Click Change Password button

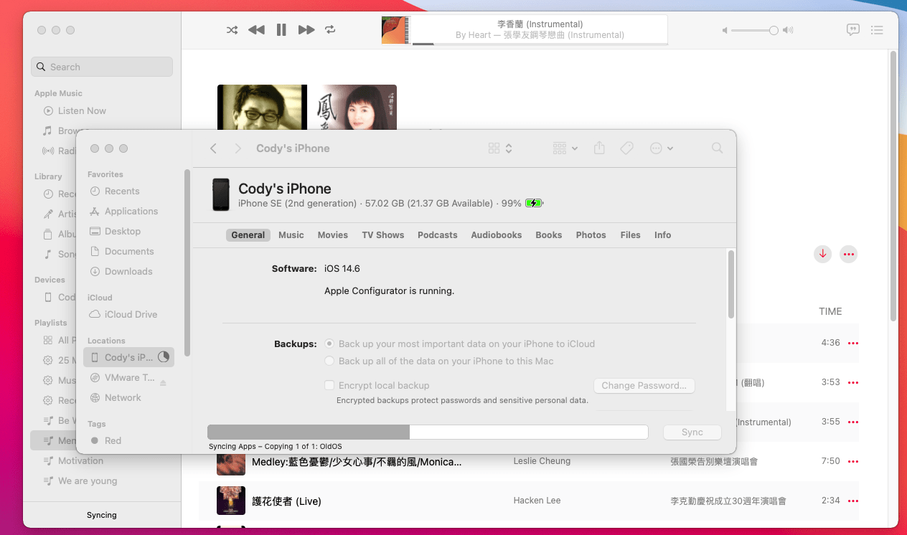pyautogui.click(x=644, y=385)
